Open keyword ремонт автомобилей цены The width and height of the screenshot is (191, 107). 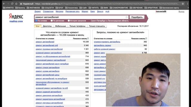[47, 75]
